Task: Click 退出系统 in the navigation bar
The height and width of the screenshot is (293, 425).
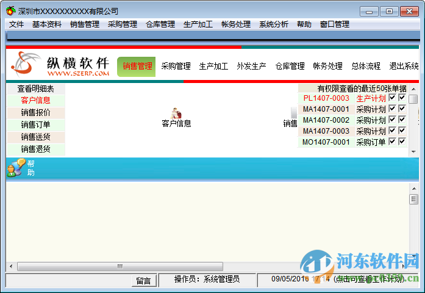Action: click(404, 66)
